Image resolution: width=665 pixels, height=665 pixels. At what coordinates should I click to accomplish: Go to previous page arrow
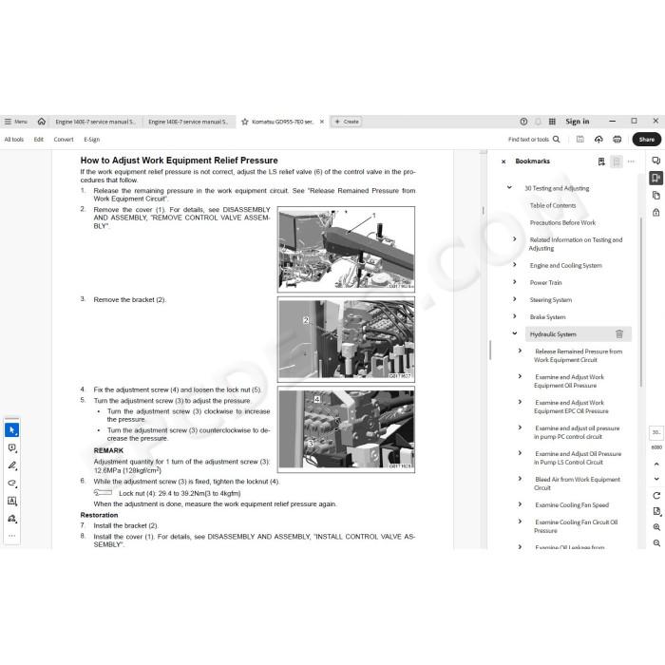pos(656,465)
